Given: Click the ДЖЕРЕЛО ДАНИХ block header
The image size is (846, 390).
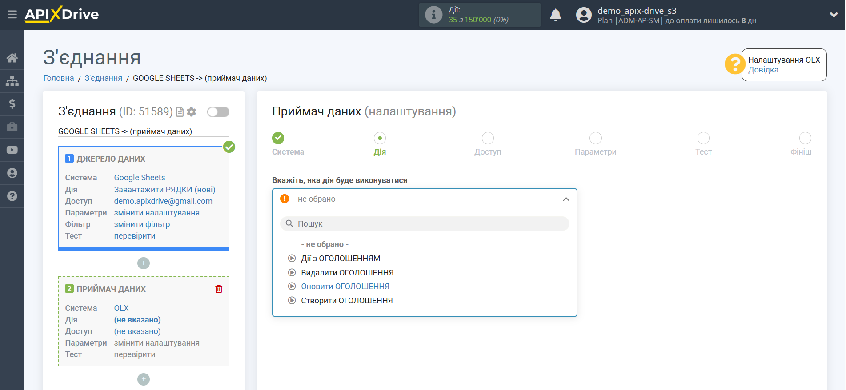Looking at the screenshot, I should tap(111, 159).
